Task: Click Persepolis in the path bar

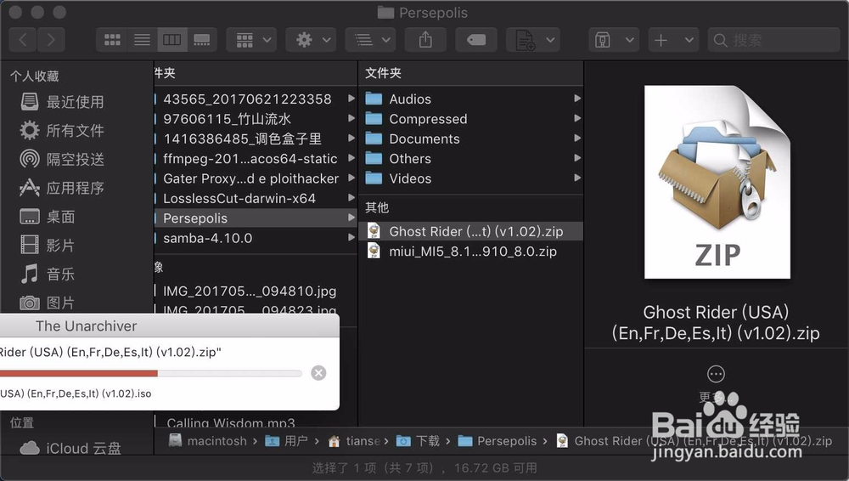Action: (498, 441)
